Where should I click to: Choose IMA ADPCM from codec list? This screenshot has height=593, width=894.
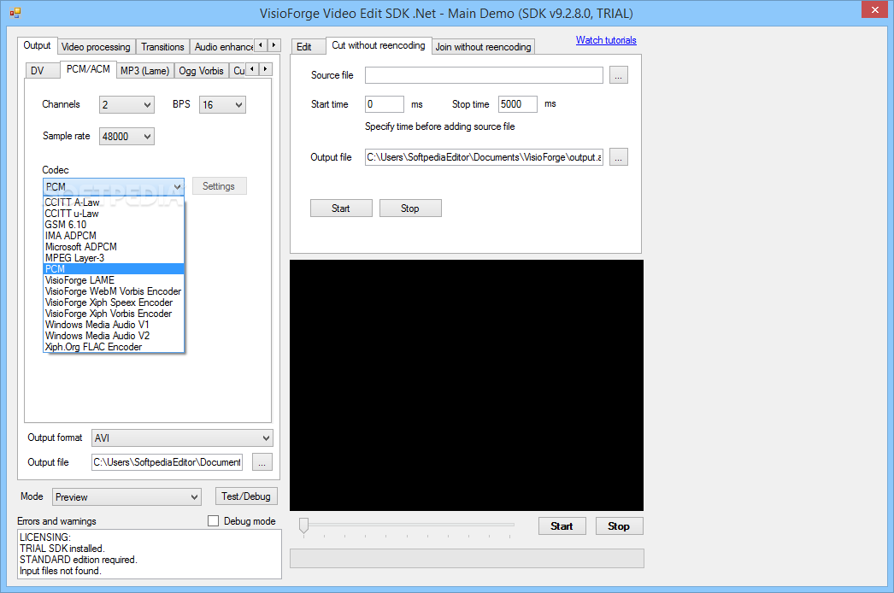(x=114, y=236)
